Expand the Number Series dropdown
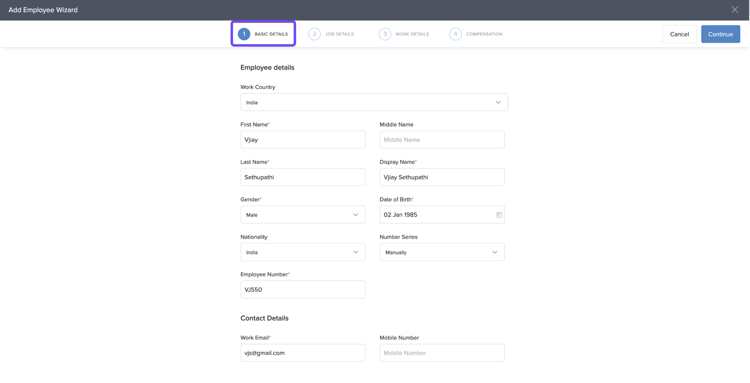 pos(442,252)
